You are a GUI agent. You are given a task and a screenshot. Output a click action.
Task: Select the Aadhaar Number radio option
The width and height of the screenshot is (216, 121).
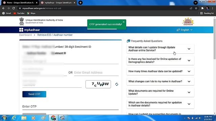click(x=35, y=53)
